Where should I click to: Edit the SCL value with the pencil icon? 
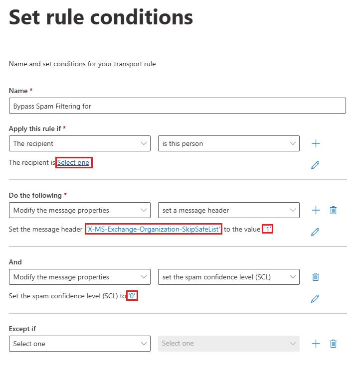click(x=315, y=298)
